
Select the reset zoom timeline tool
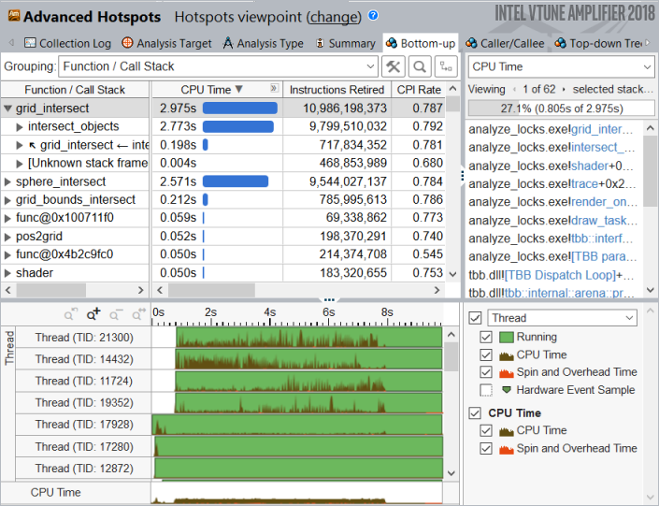click(138, 313)
